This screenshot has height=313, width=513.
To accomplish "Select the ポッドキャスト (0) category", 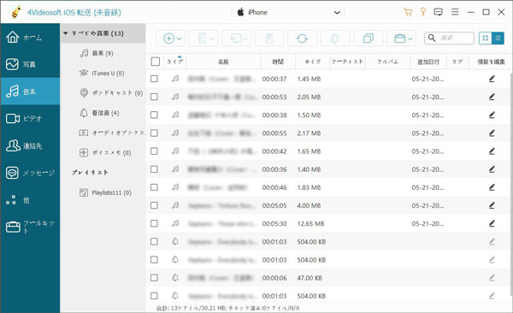I will (x=103, y=93).
